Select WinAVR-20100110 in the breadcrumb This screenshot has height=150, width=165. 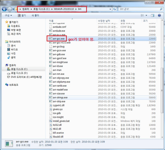point(64,9)
